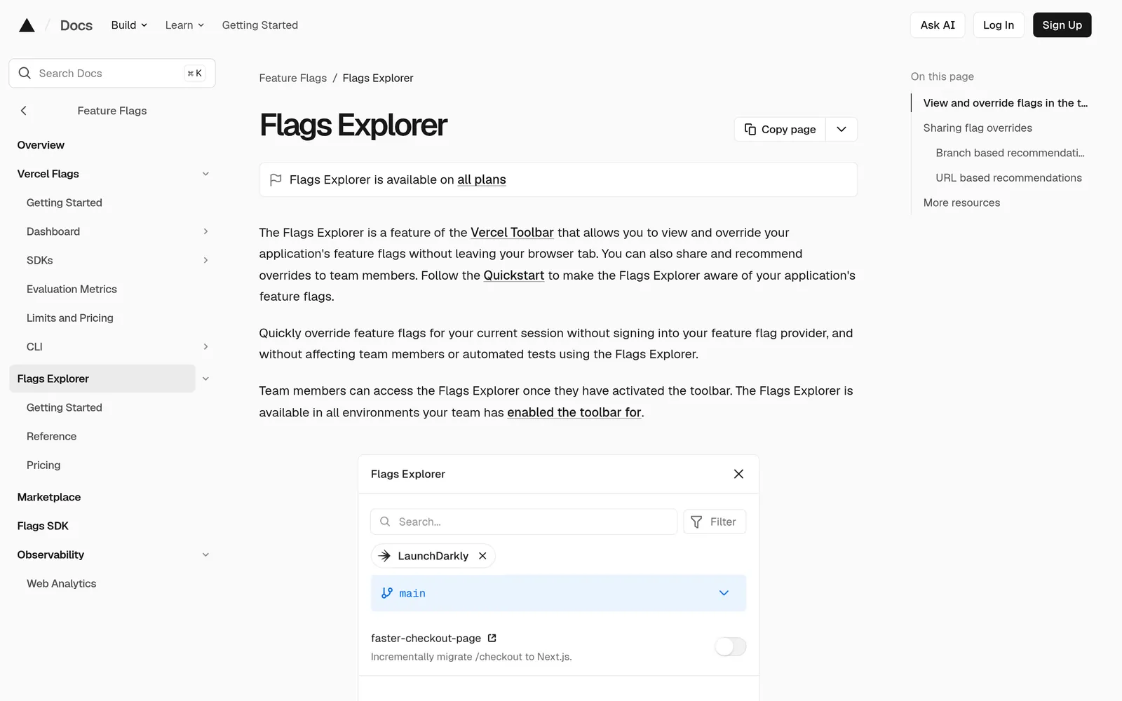
Task: Select Evaluation Metrics in the sidebar
Action: [72, 289]
